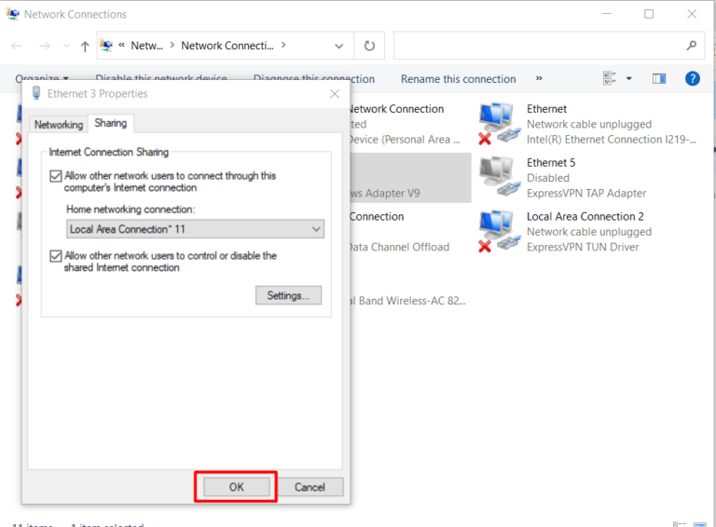This screenshot has height=527, width=716.
Task: Show more toolbar commands chevron
Action: (539, 78)
